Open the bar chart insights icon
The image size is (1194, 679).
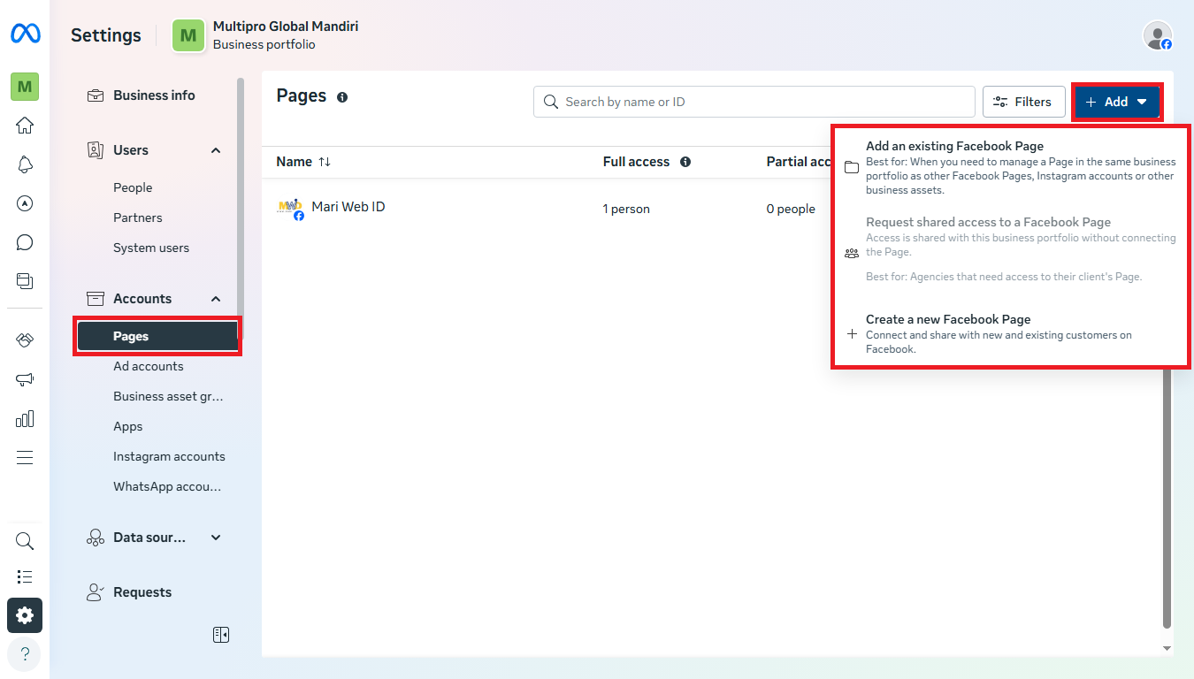point(25,418)
